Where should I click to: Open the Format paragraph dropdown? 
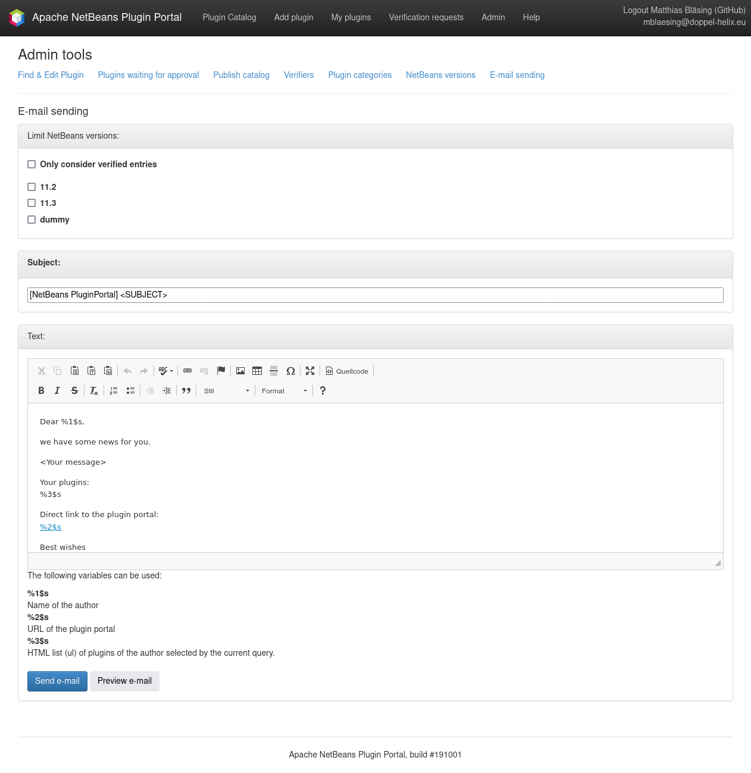(x=284, y=391)
